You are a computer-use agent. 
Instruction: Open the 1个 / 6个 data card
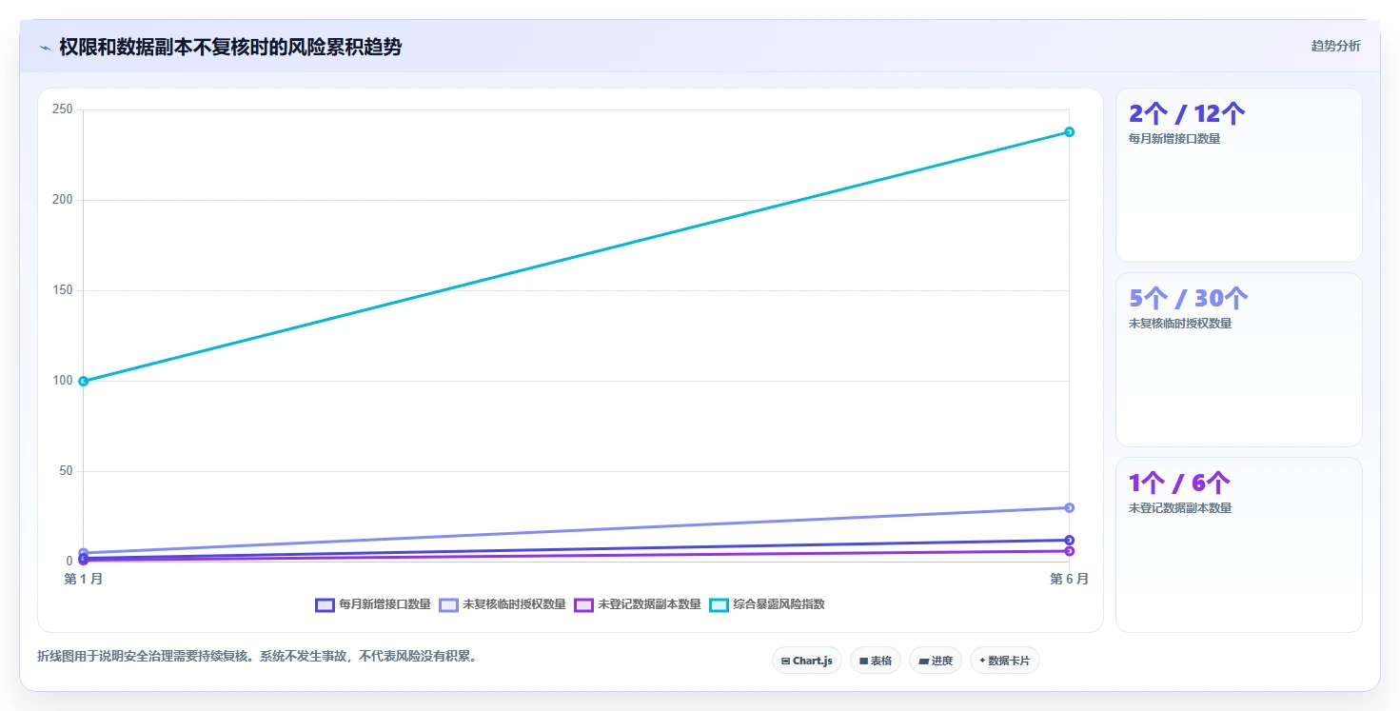click(1239, 544)
